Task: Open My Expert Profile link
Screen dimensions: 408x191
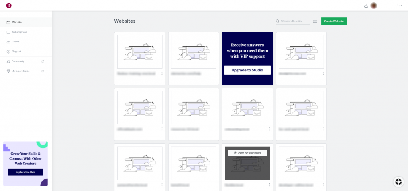Action: [21, 71]
